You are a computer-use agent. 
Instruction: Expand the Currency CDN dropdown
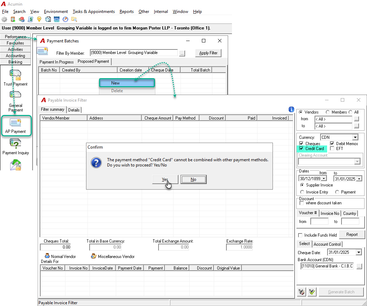tap(355, 137)
